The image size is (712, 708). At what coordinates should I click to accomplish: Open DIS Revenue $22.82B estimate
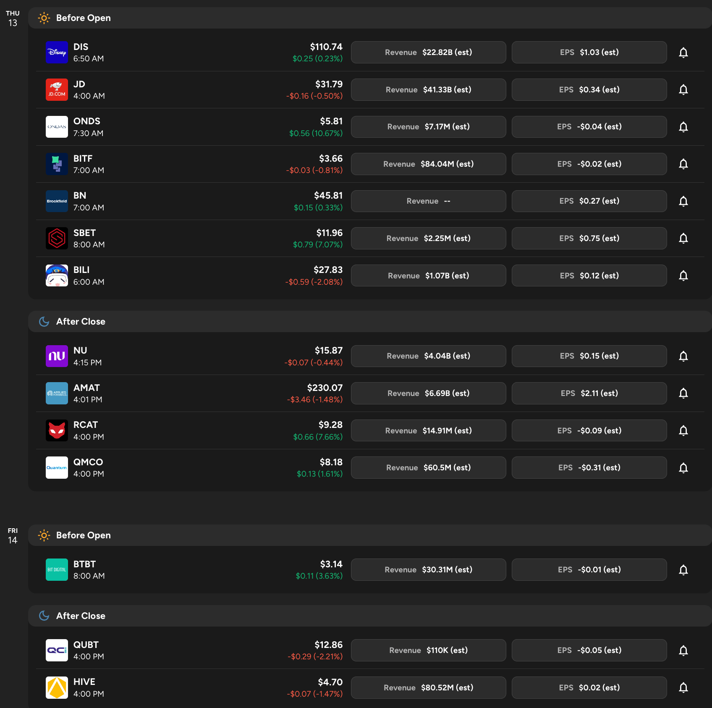tap(428, 52)
